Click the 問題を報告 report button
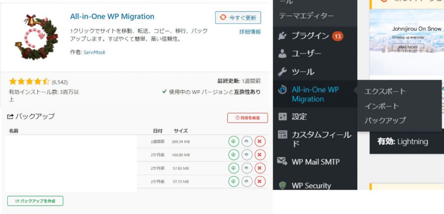Viewport: 444px width, 214px height. [248, 118]
